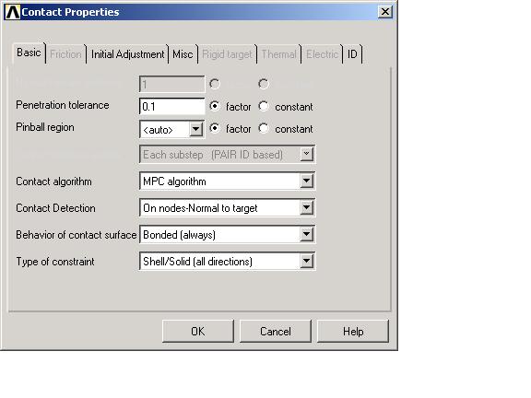Viewport: 531px width, 398px height.
Task: Click the ANSYS logo icon in title bar
Action: point(13,12)
